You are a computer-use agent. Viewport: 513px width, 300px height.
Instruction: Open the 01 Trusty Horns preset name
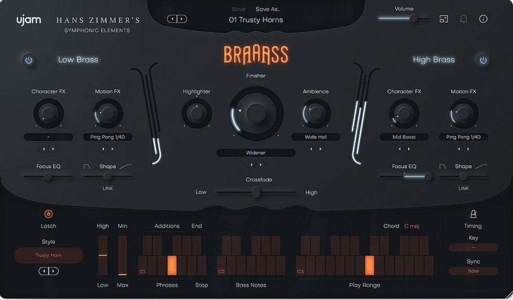pyautogui.click(x=256, y=20)
